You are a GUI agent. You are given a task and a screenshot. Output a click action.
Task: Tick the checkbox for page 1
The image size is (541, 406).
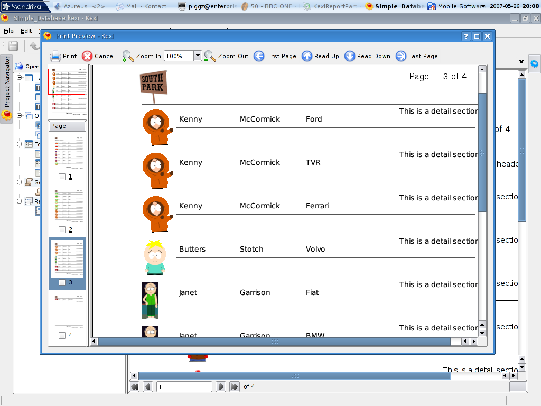62,177
